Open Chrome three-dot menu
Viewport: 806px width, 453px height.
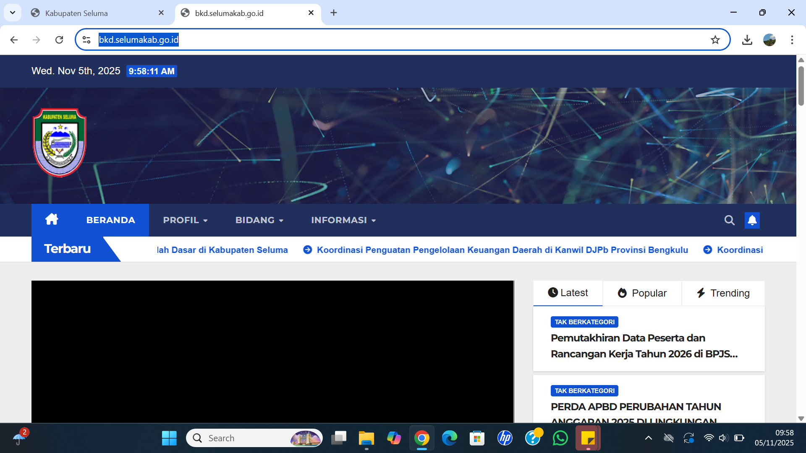(x=792, y=40)
